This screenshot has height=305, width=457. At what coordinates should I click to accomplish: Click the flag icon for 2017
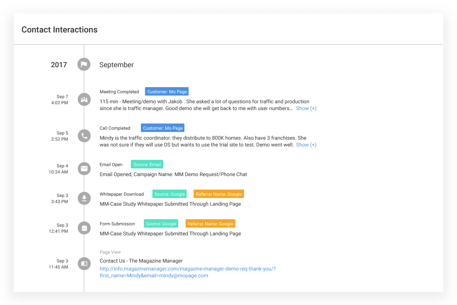(84, 64)
